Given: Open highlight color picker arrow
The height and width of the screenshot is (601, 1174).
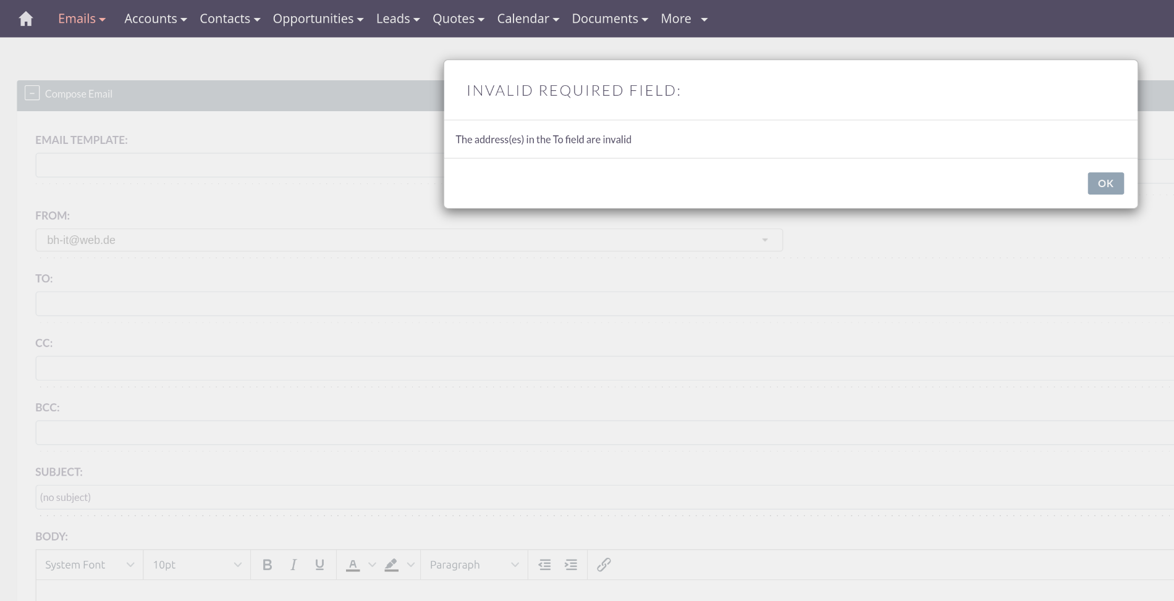Looking at the screenshot, I should (x=411, y=565).
